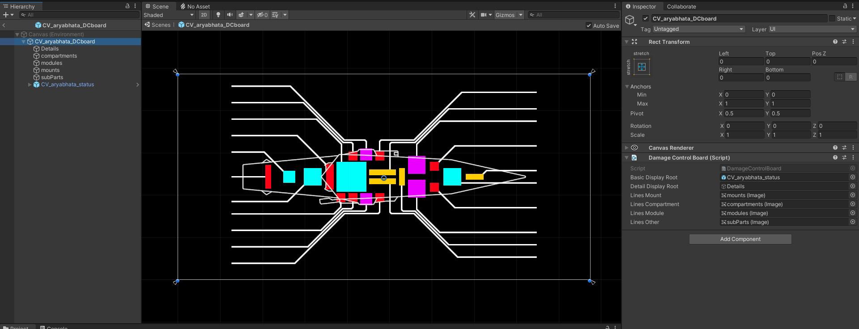Collapse the Anchors section
The image size is (859, 329).
tap(627, 86)
